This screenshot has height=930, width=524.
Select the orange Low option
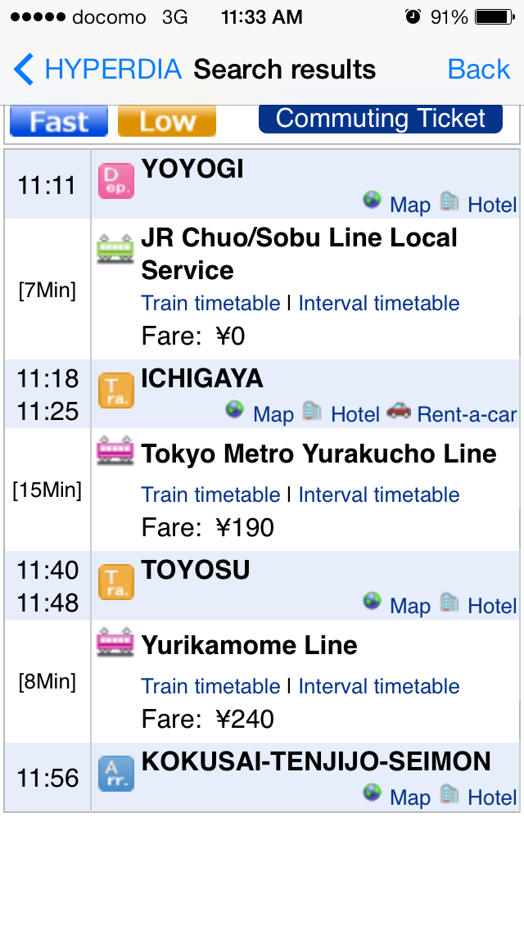pyautogui.click(x=167, y=121)
